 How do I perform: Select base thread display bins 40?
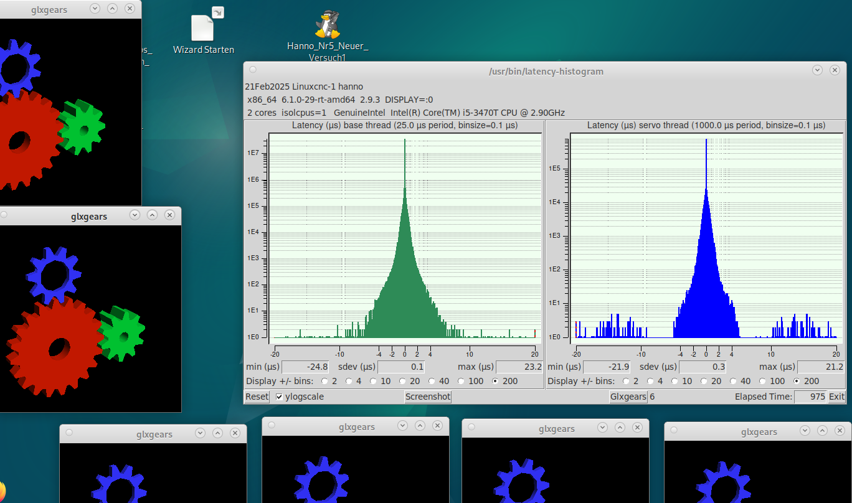point(432,381)
